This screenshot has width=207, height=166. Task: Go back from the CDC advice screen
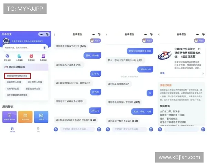tap(159, 35)
